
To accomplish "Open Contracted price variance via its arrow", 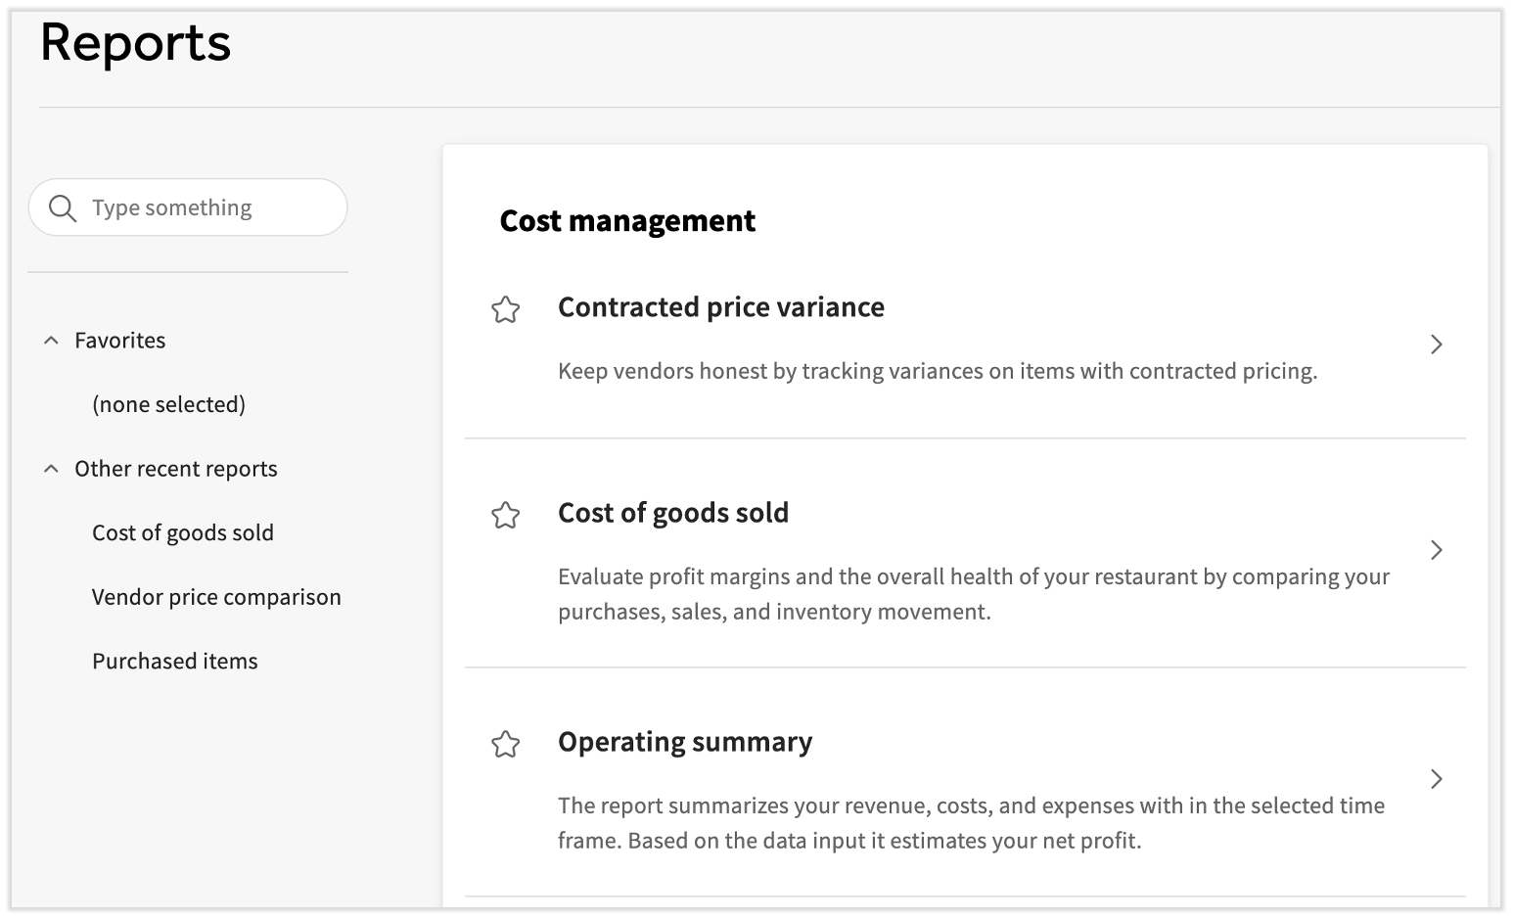I will pyautogui.click(x=1436, y=345).
